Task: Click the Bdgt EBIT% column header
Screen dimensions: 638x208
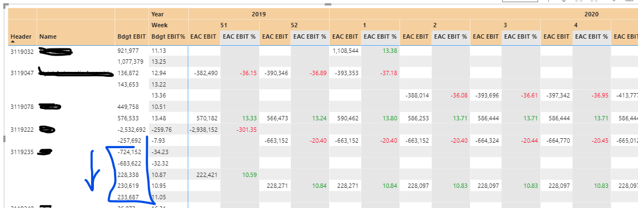Action: click(168, 36)
